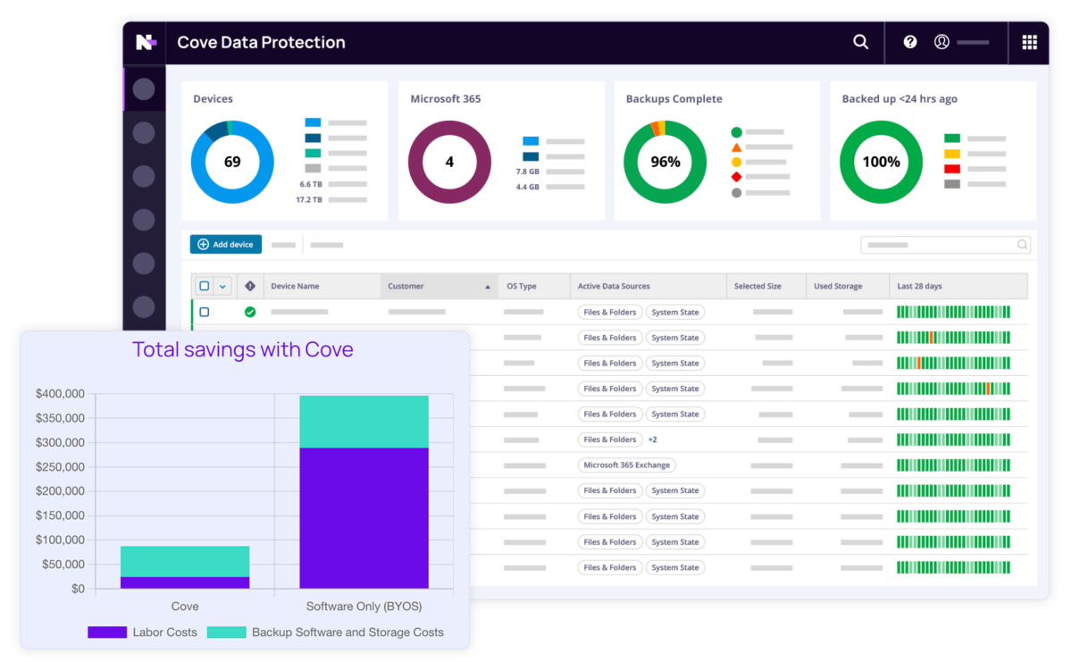Click the help question mark icon
Viewport: 1072px width, 670px height.
pos(909,42)
